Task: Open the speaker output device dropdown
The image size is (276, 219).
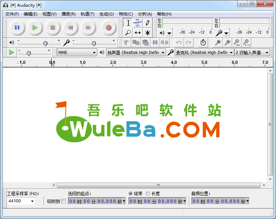Action: [136, 52]
